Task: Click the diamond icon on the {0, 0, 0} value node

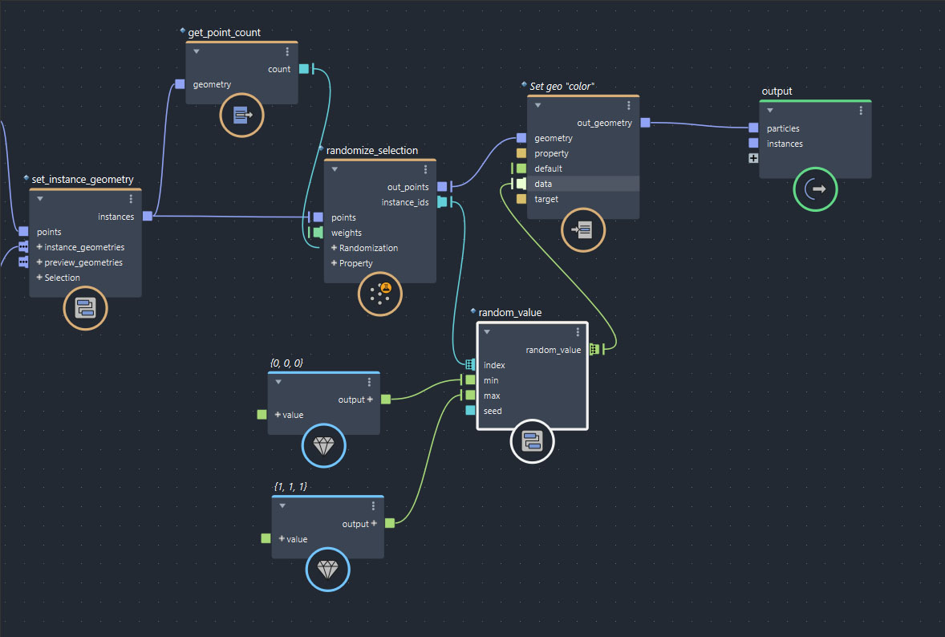Action: point(323,446)
